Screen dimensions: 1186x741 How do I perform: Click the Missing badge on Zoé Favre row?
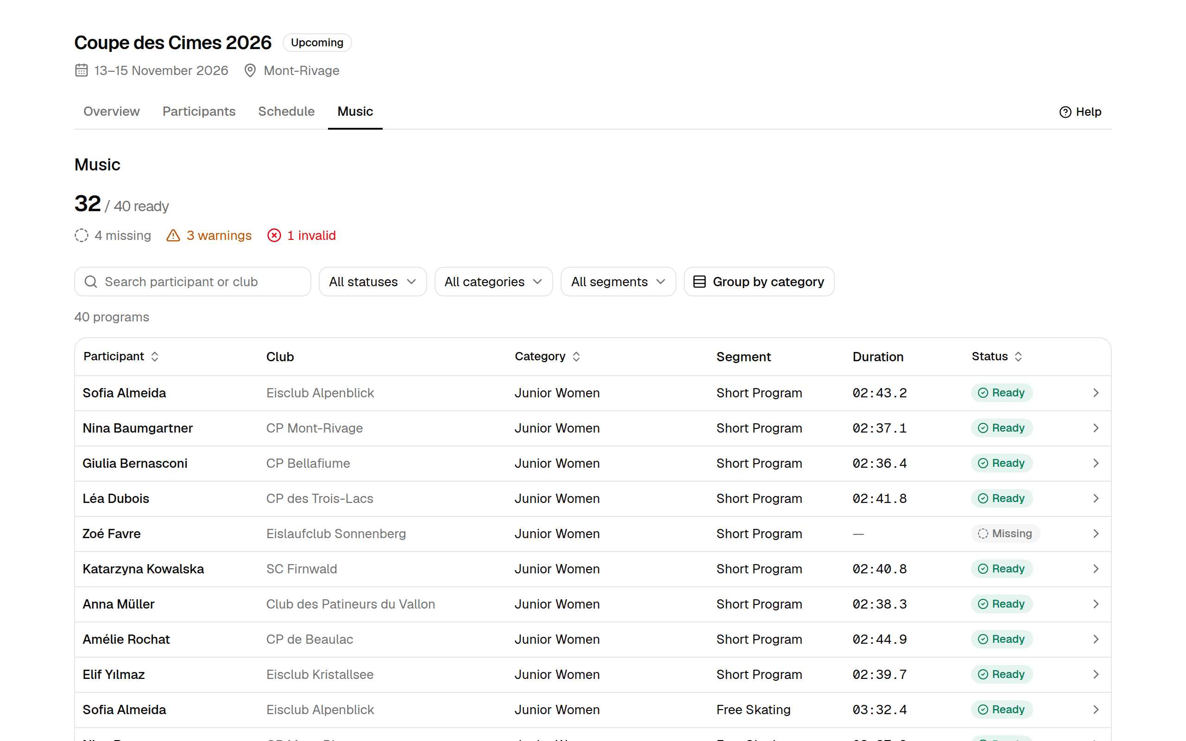[1005, 534]
